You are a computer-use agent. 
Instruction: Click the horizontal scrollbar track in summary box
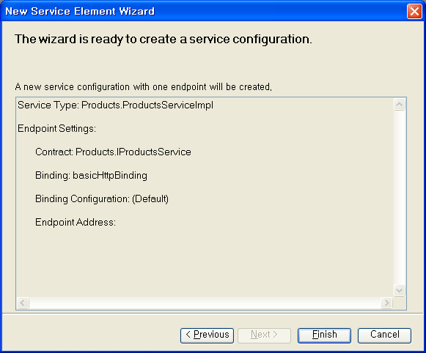click(205, 302)
